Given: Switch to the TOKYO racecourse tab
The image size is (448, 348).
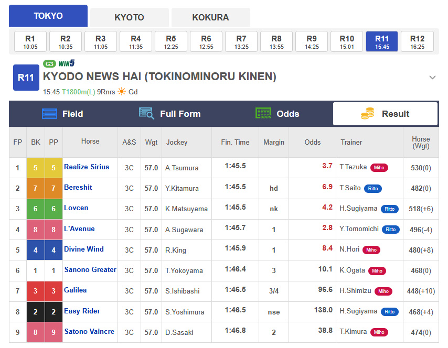Looking at the screenshot, I should [48, 16].
